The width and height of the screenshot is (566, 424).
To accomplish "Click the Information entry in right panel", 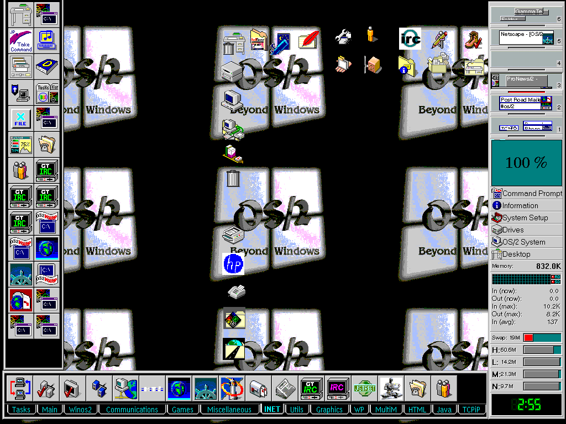I will point(527,205).
